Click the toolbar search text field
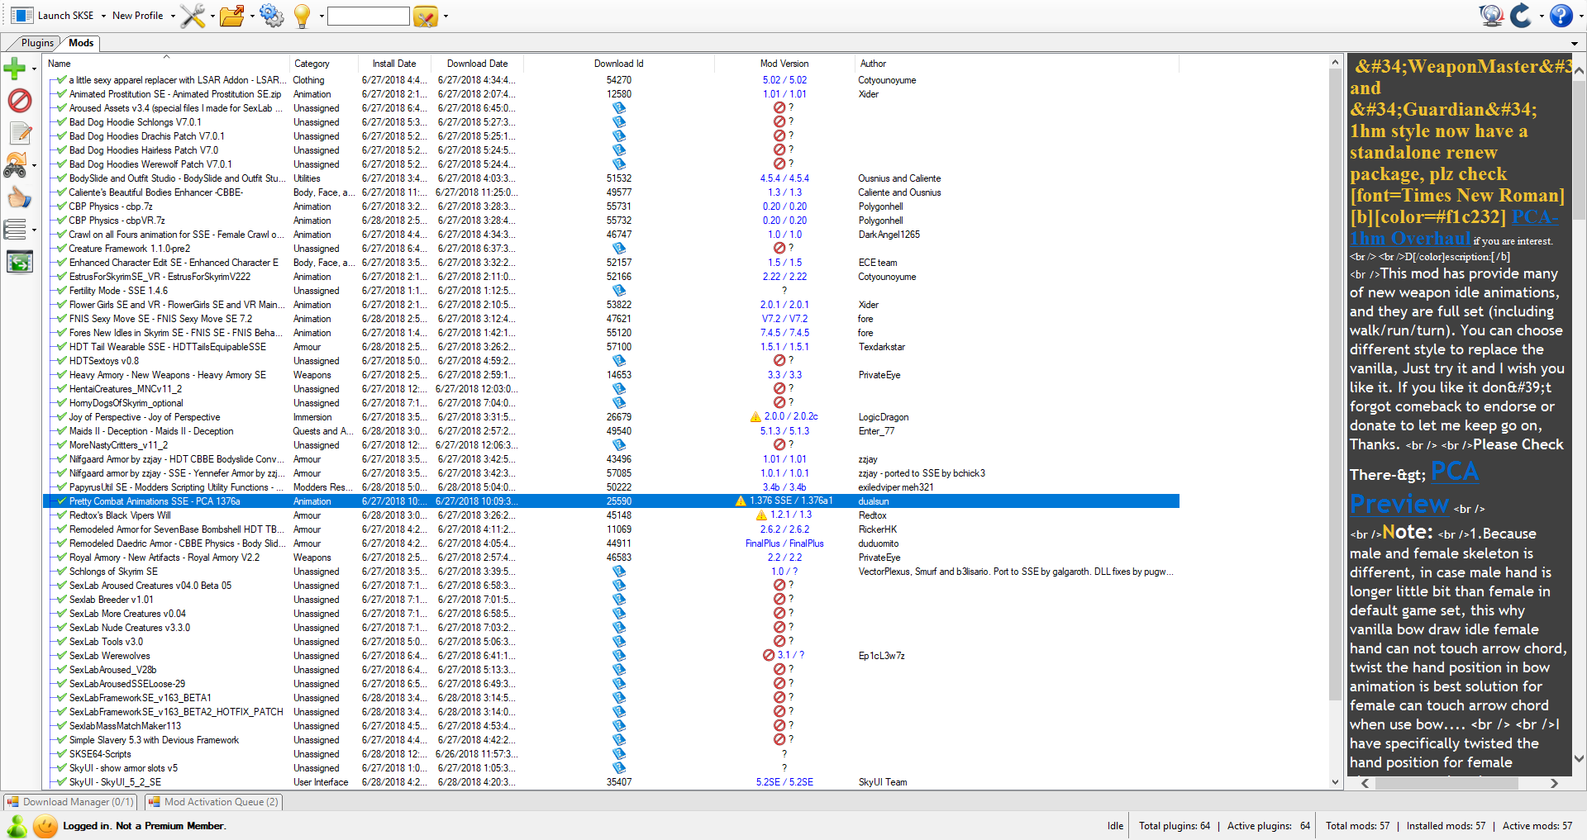The width and height of the screenshot is (1587, 840). [x=369, y=16]
